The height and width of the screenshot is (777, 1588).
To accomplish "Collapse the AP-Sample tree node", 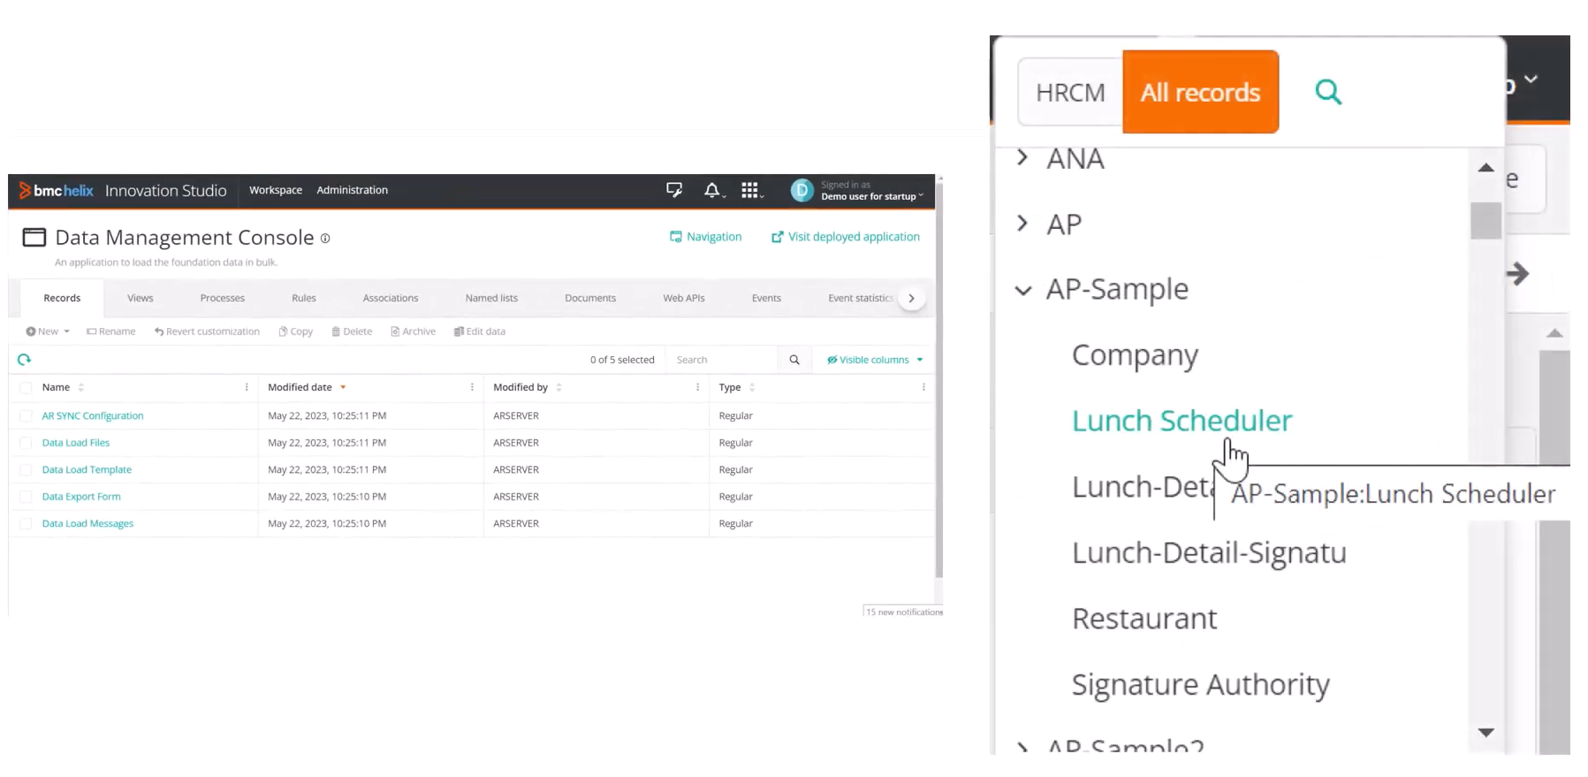I will click(x=1023, y=290).
